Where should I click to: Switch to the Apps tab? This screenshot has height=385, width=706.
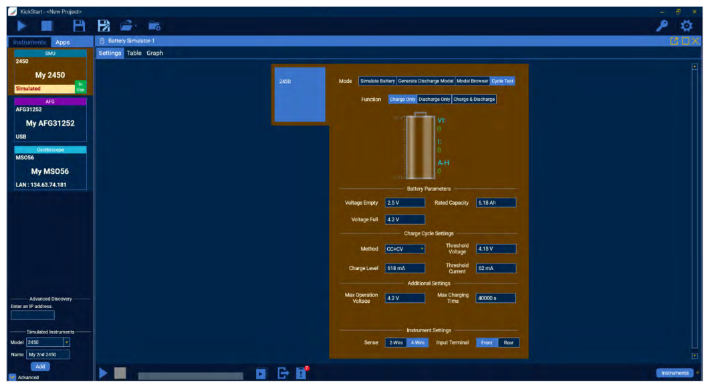click(x=63, y=42)
